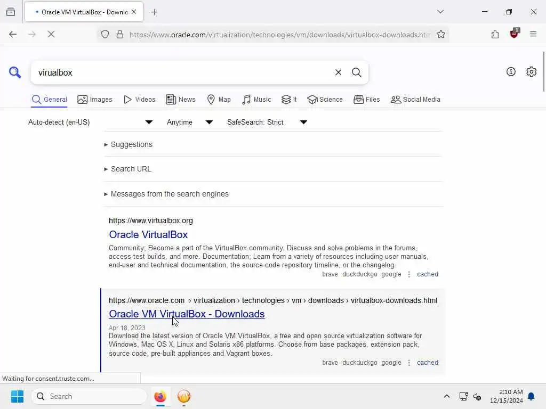This screenshot has width=546, height=409.
Task: Open cached link for Downloads result
Action: coord(427,362)
